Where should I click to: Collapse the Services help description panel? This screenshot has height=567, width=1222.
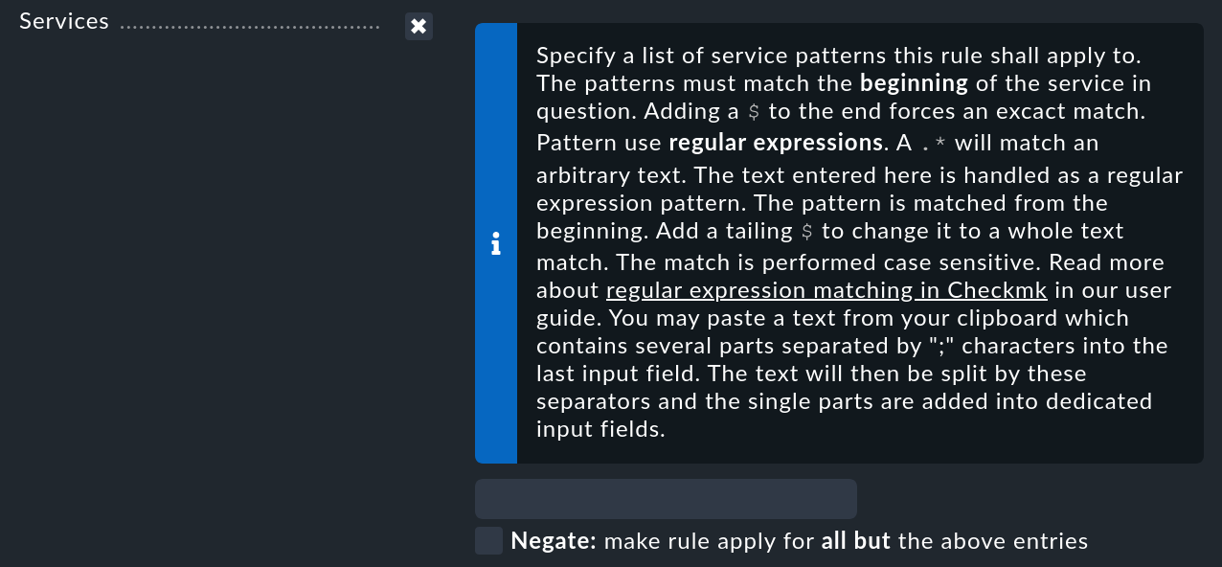pos(496,245)
